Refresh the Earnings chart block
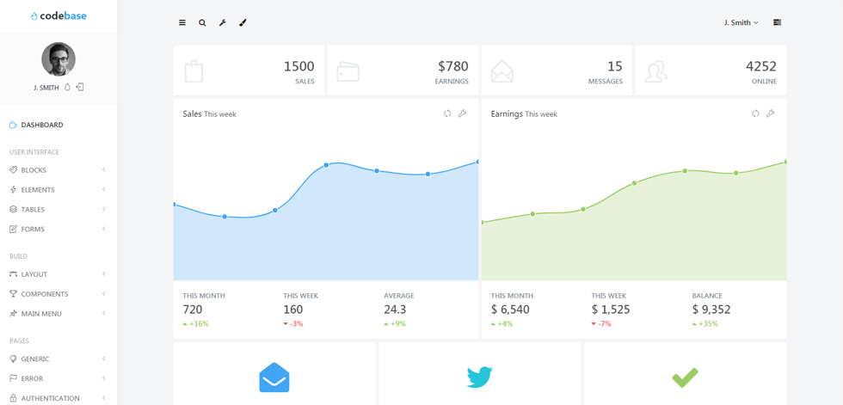The height and width of the screenshot is (405, 843). tap(755, 114)
